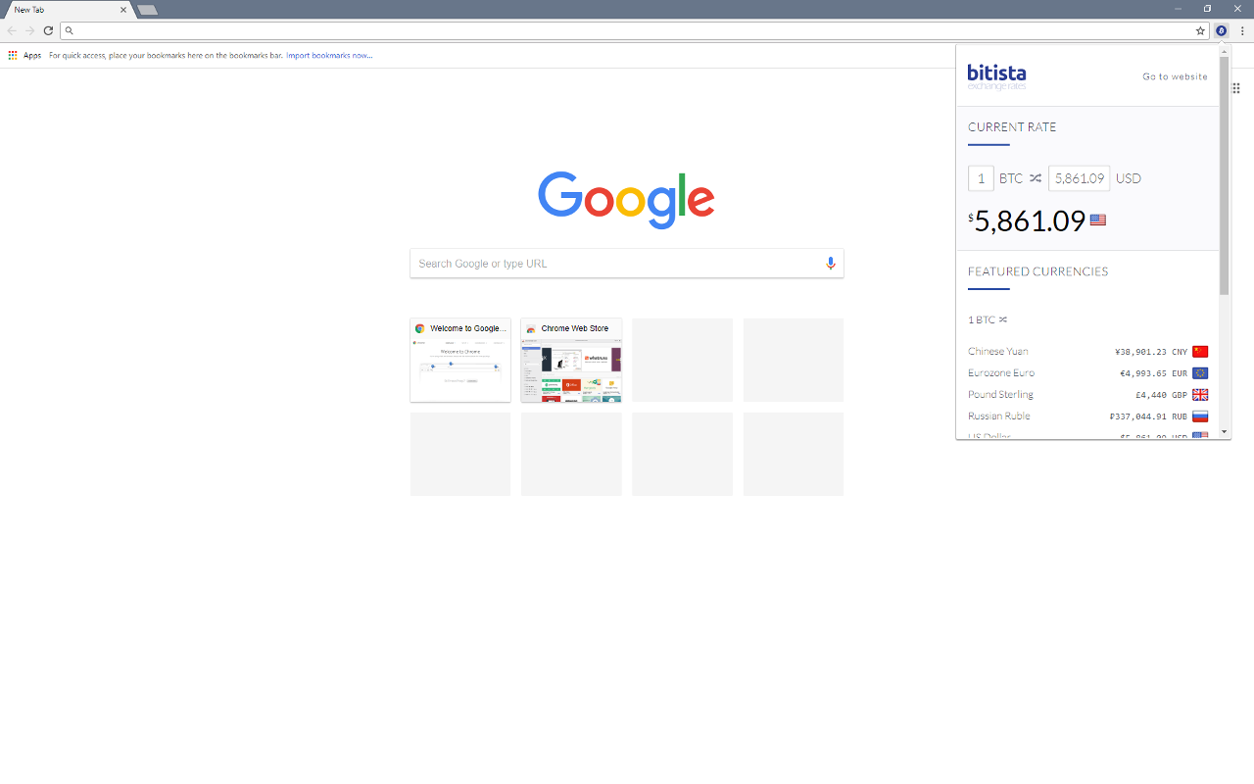The width and height of the screenshot is (1254, 784).
Task: Click the popup scrollbar up arrow
Action: coord(1225,51)
